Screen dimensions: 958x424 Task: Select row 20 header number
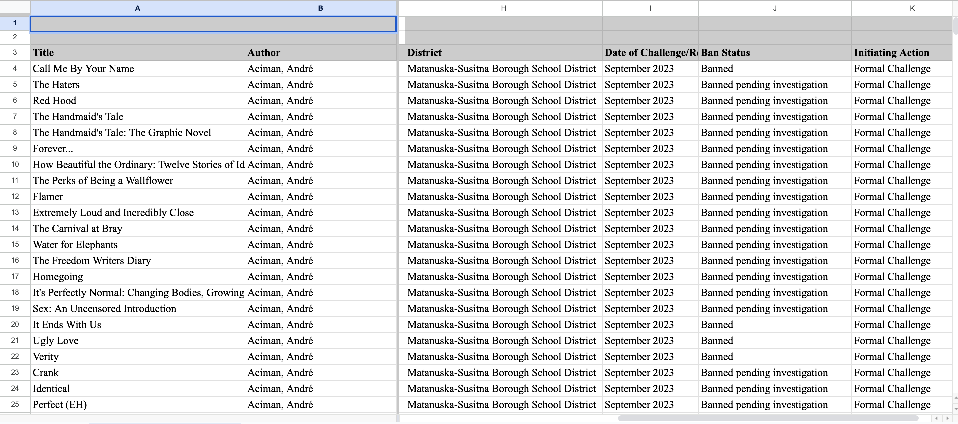15,324
